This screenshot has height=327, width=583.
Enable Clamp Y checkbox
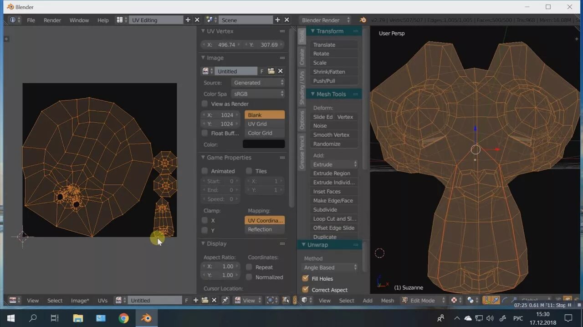point(205,230)
